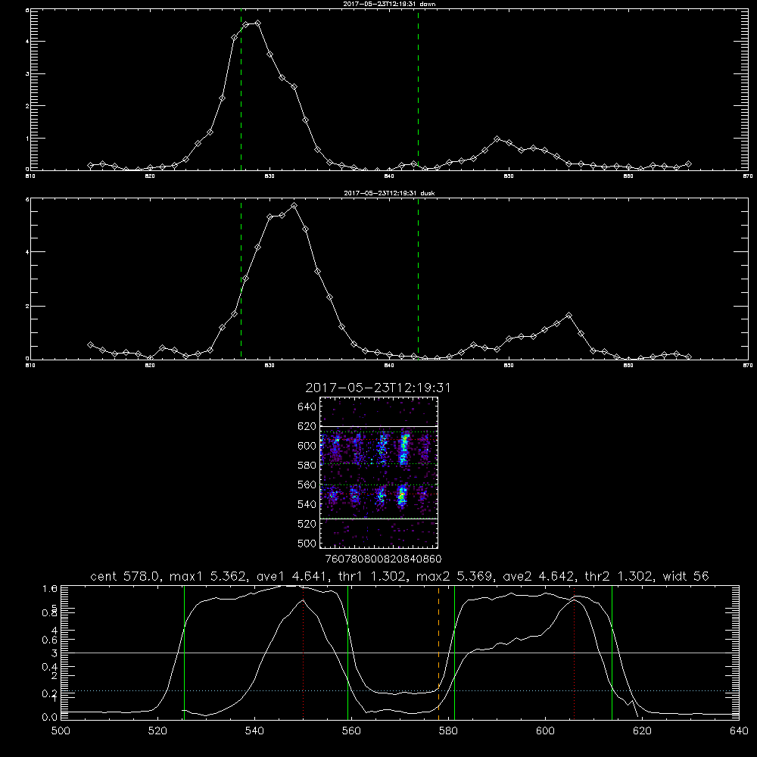757x757 pixels.
Task: Click the "500" label on heatmap y-axis
Action: [307, 543]
